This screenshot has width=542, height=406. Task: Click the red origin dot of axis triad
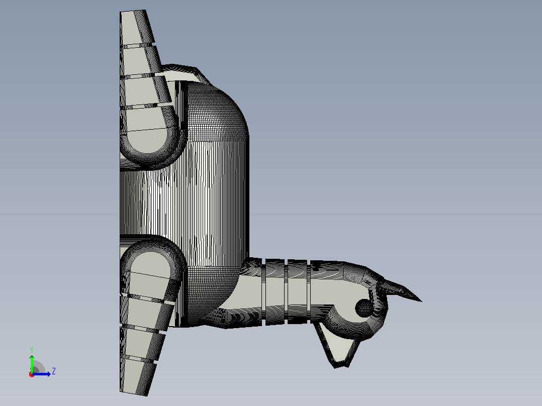(x=32, y=374)
